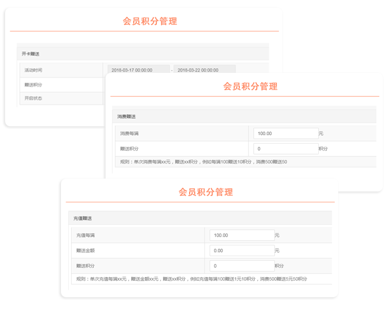Screen dimensions: 391x310
Task: Click 赠送积分 label in the 开卡赠送 card
Action: (33, 85)
